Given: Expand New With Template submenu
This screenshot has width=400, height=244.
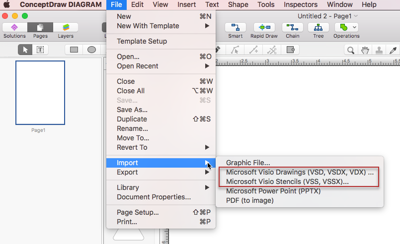Looking at the screenshot, I should tap(161, 26).
